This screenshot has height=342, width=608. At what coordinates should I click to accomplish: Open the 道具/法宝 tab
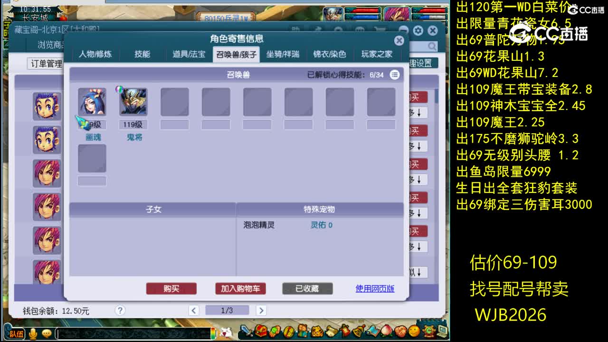click(189, 54)
